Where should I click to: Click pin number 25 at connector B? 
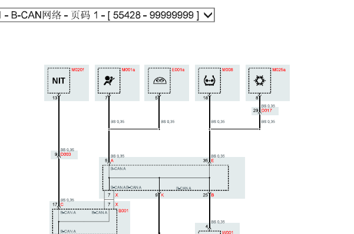[206, 195]
